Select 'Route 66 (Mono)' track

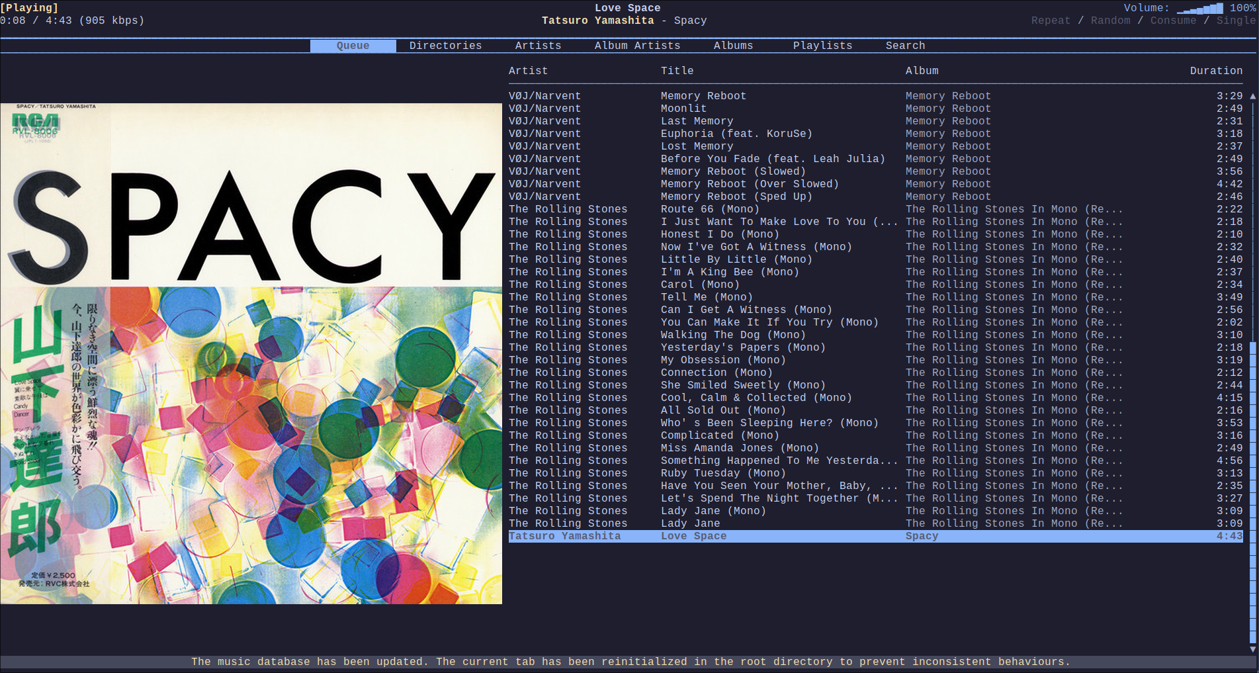click(875, 209)
